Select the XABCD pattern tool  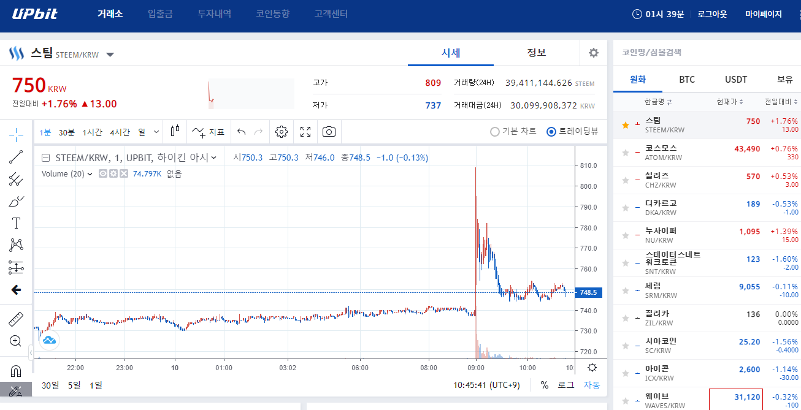(x=16, y=245)
